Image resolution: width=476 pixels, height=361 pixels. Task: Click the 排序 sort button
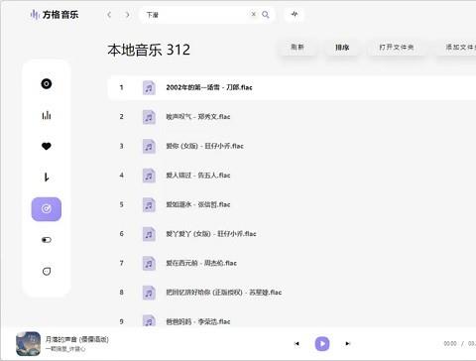pyautogui.click(x=342, y=48)
